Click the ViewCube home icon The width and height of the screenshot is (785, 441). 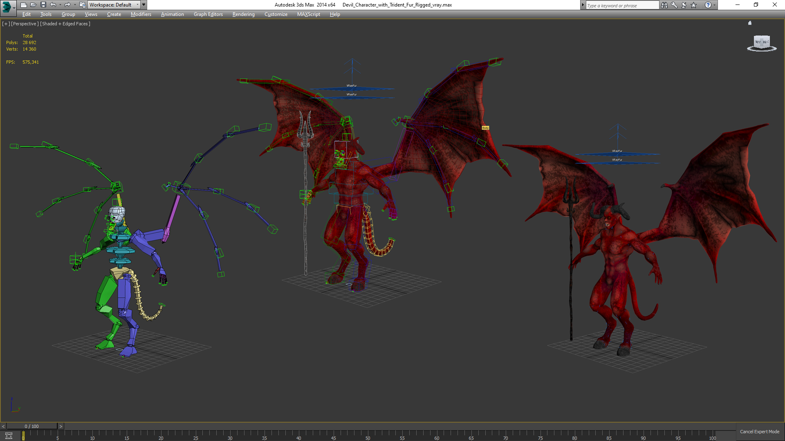click(x=750, y=23)
